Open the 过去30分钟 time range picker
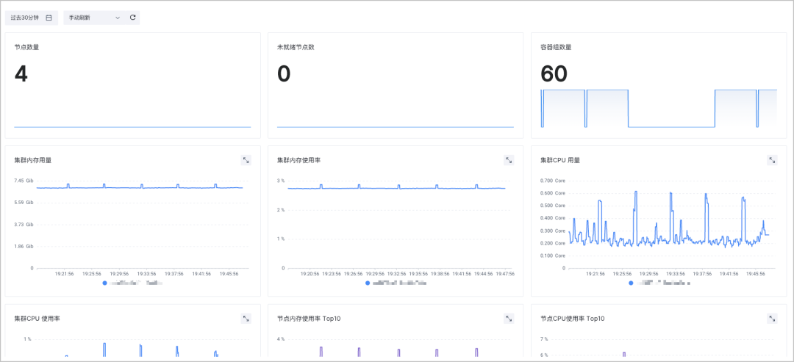The image size is (794, 362). (x=32, y=18)
